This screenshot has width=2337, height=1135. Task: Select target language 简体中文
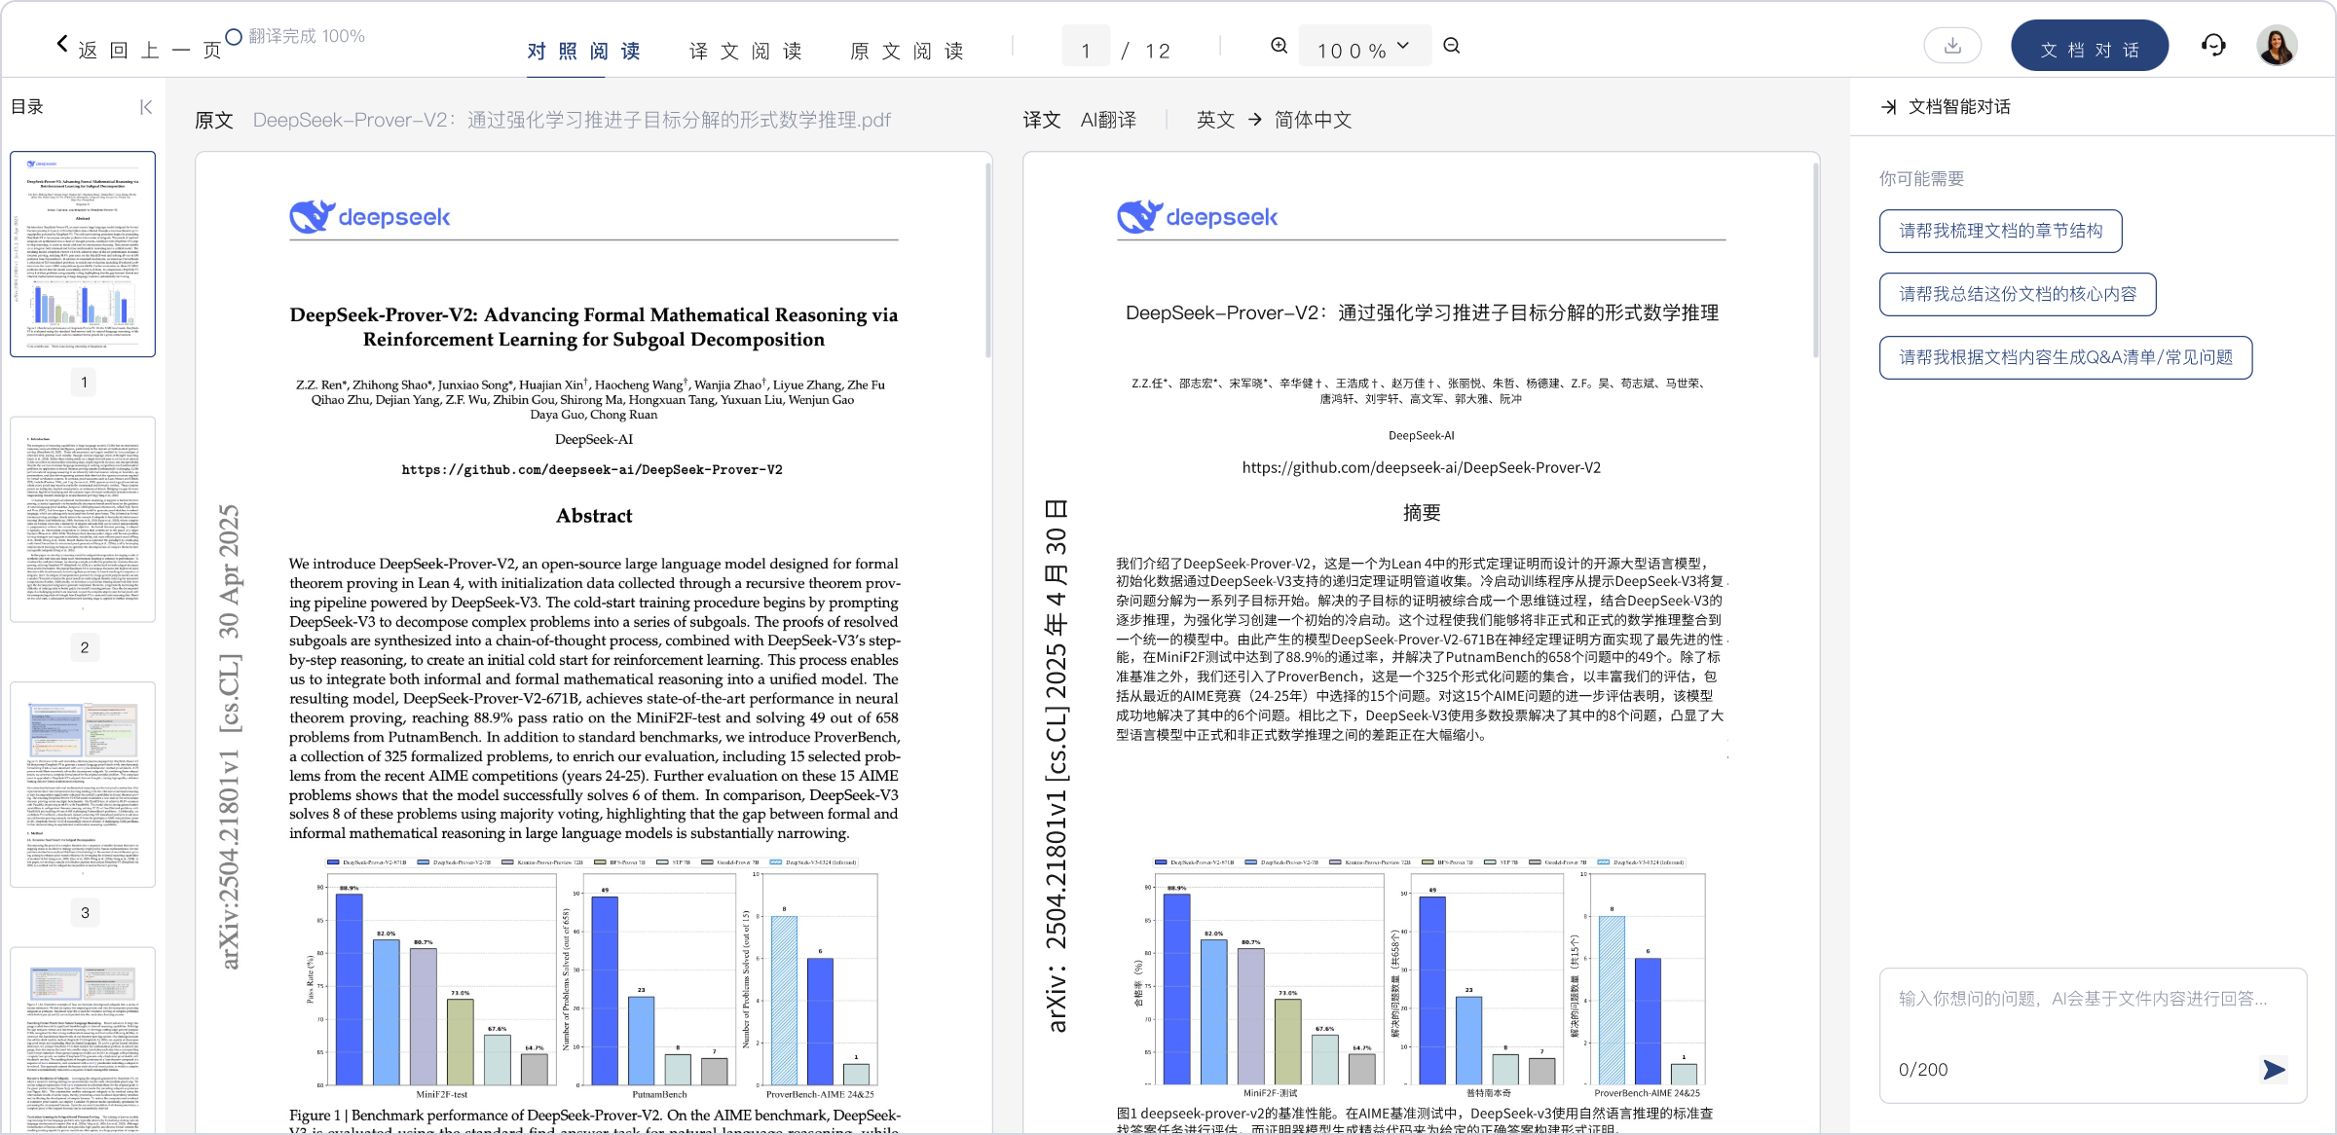coord(1313,120)
